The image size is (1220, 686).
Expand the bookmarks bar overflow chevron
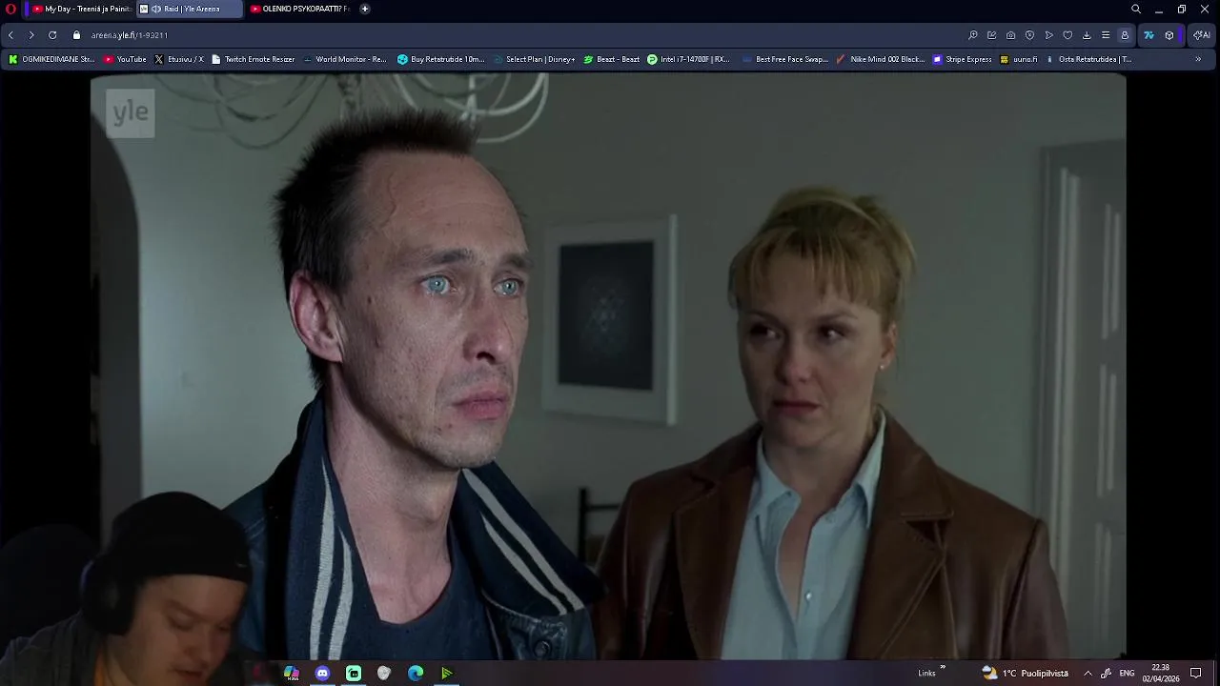click(x=1198, y=59)
